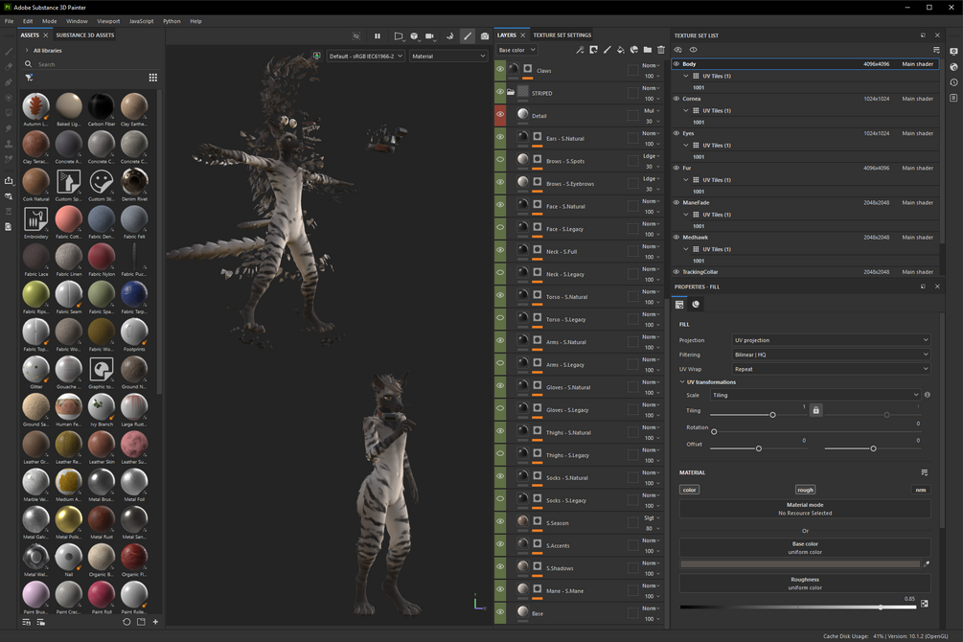Click the camera screenshot icon in viewport toolbar

pos(485,36)
